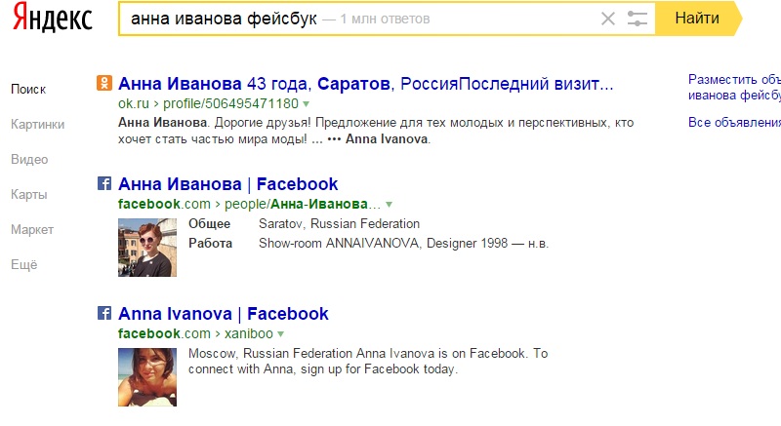Click the Работа label
781x426 pixels.
pyautogui.click(x=210, y=244)
